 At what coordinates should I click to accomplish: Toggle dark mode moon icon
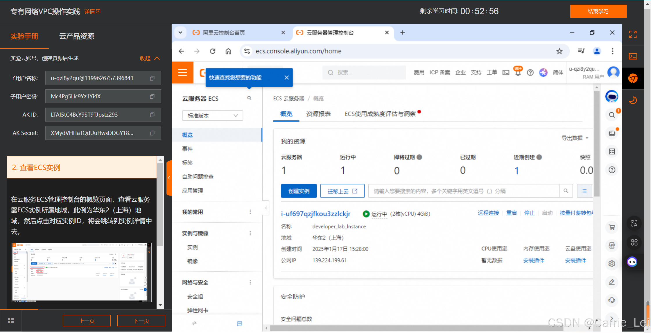click(x=633, y=100)
